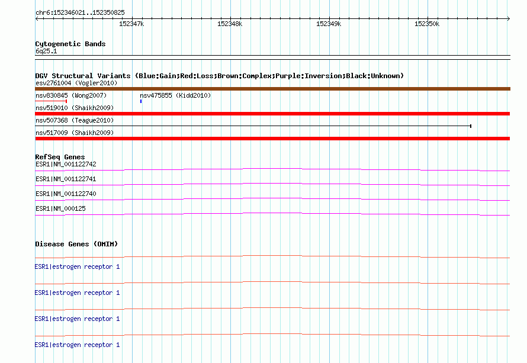Select the esv2761004 (Vogler2010) label
527x363 pixels.
pyautogui.click(x=76, y=83)
